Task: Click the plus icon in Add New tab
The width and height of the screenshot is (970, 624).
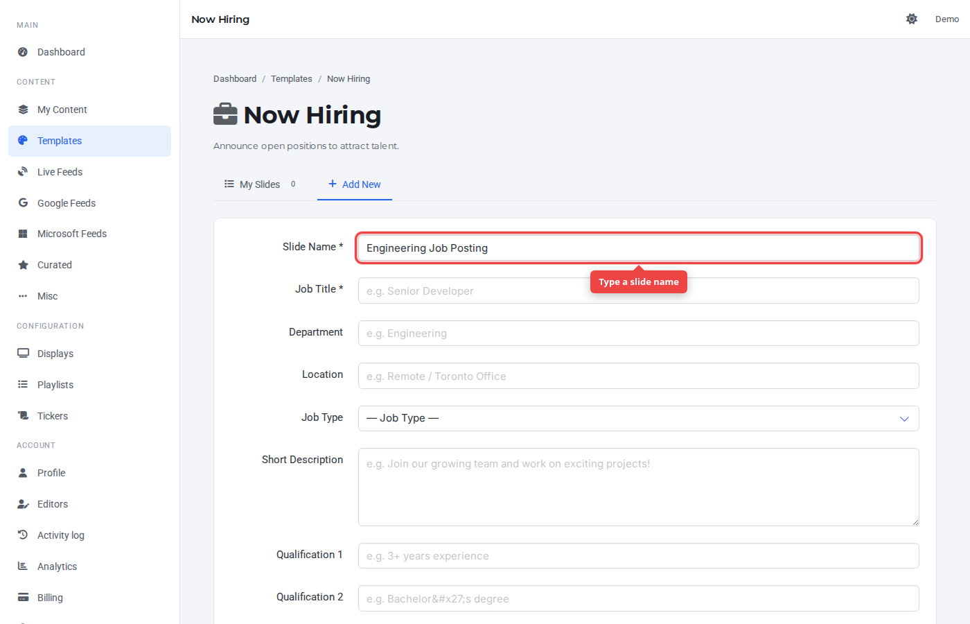Action: point(333,184)
